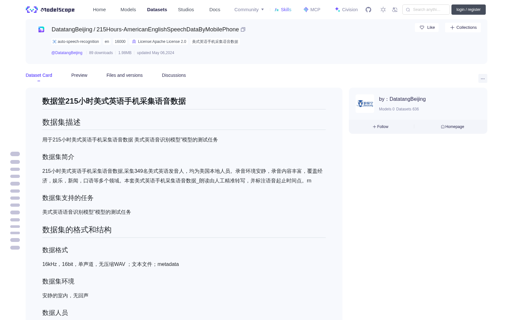Follow DatatangBeijing with the Follow button
This screenshot has width=513, height=320.
(x=381, y=127)
